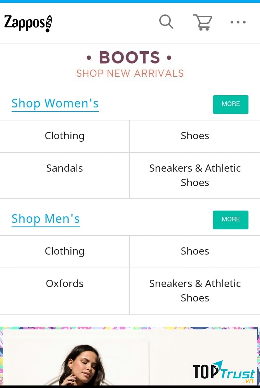Browse men's Oxfords category
This screenshot has height=388, width=260.
tap(65, 284)
